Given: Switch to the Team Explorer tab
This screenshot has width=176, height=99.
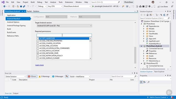Looking at the screenshot, I should coord(159,71).
